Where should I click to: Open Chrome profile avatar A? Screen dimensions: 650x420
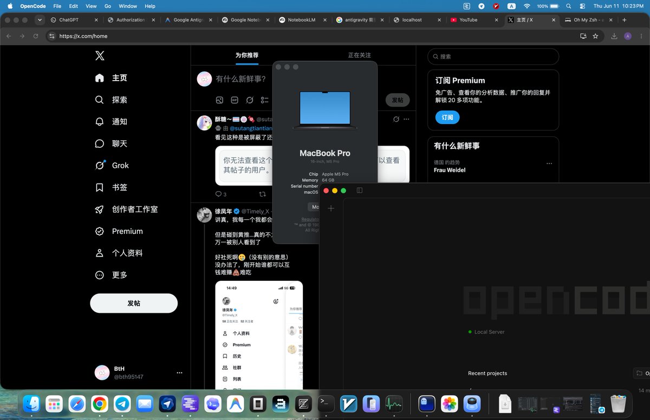[x=628, y=36]
